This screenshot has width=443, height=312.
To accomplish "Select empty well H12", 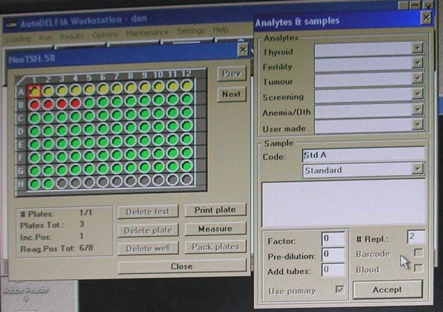I will coord(187,179).
